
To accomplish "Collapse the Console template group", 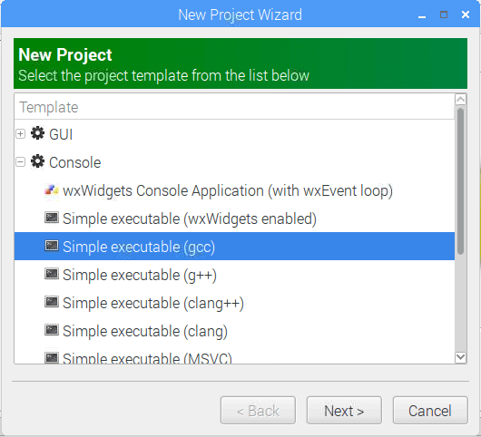I will [x=21, y=162].
